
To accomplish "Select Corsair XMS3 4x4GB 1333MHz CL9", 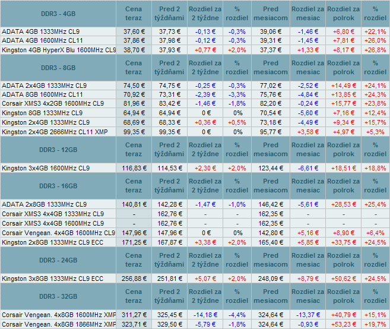I will pos(53,214).
